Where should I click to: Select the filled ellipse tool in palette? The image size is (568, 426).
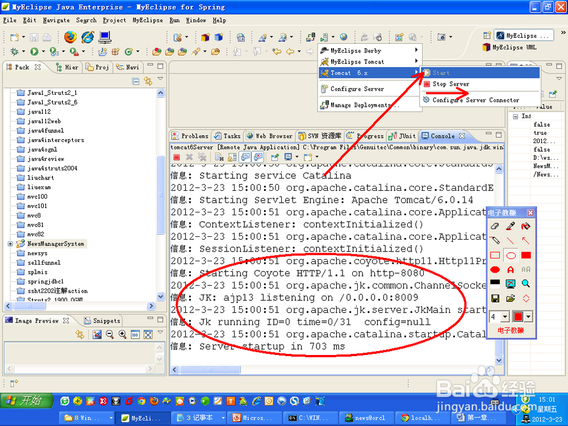click(x=495, y=269)
